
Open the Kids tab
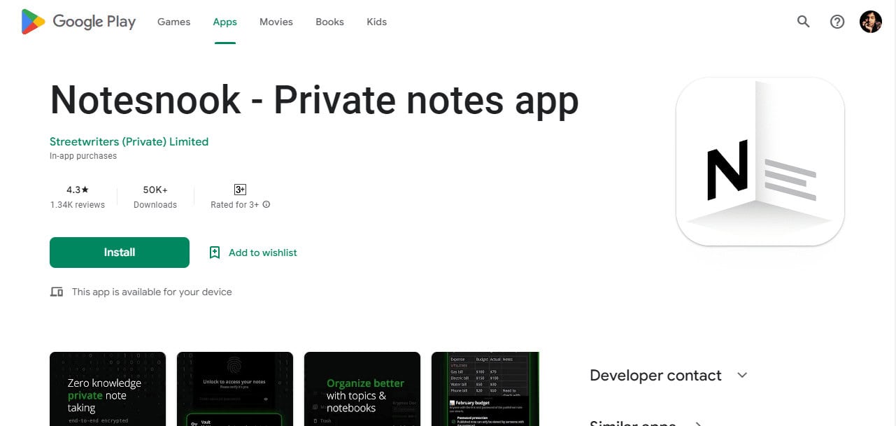point(376,22)
